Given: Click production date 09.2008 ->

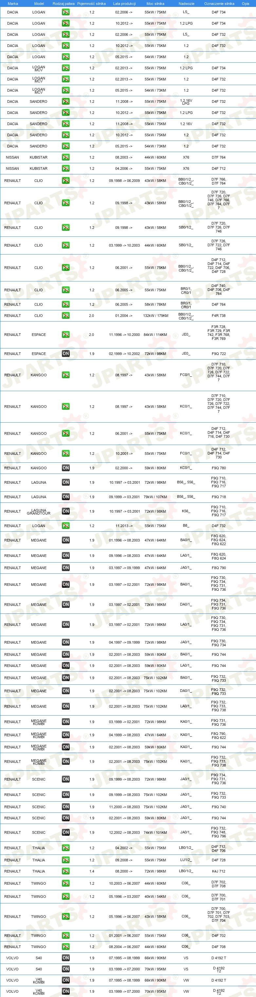Looking at the screenshot, I should coord(124,860).
